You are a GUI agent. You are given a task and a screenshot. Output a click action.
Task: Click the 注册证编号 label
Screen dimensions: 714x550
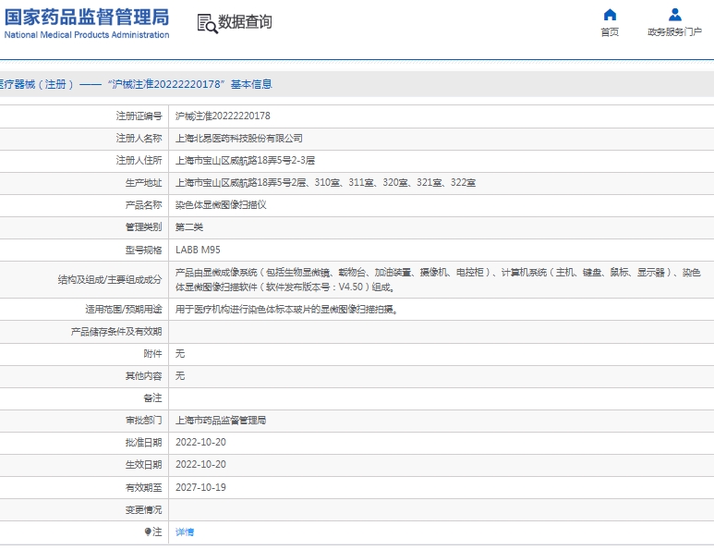[x=139, y=116]
